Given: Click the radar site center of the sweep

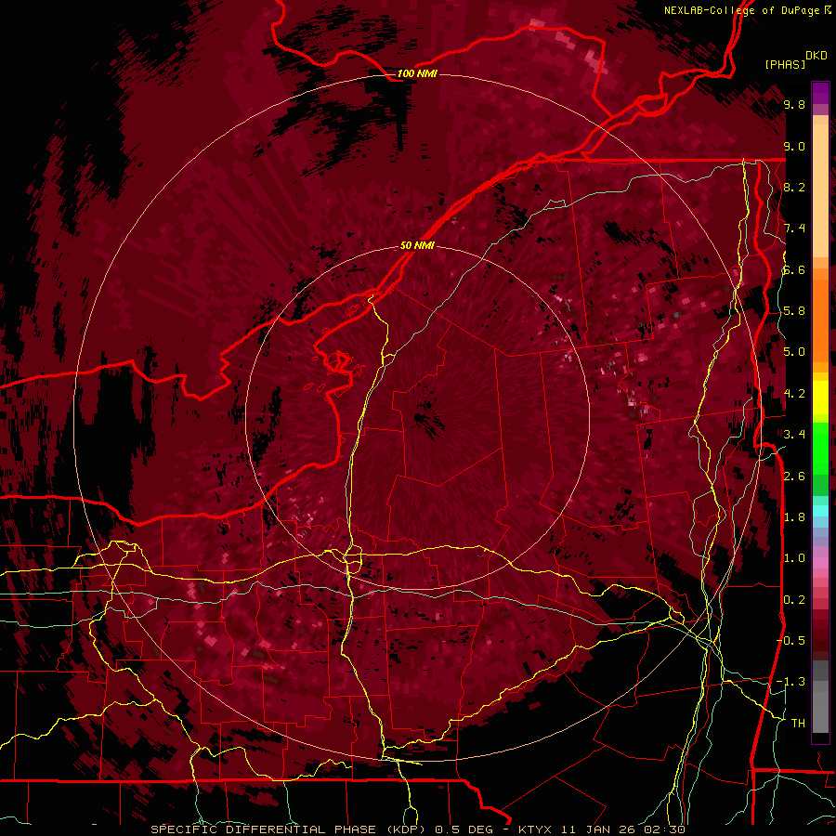Looking at the screenshot, I should (x=418, y=417).
